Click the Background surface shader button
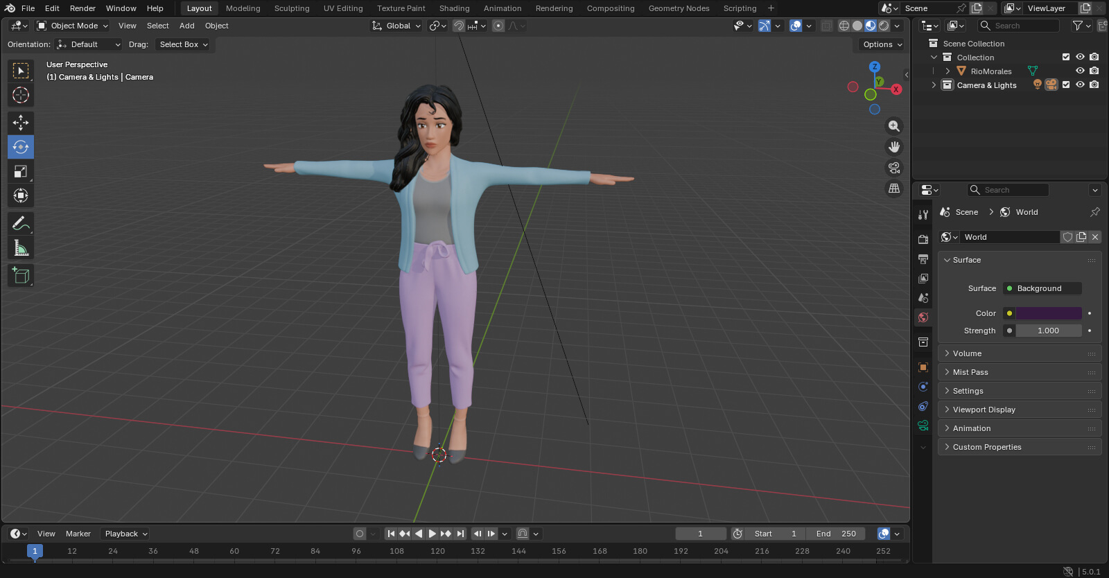 coord(1042,288)
